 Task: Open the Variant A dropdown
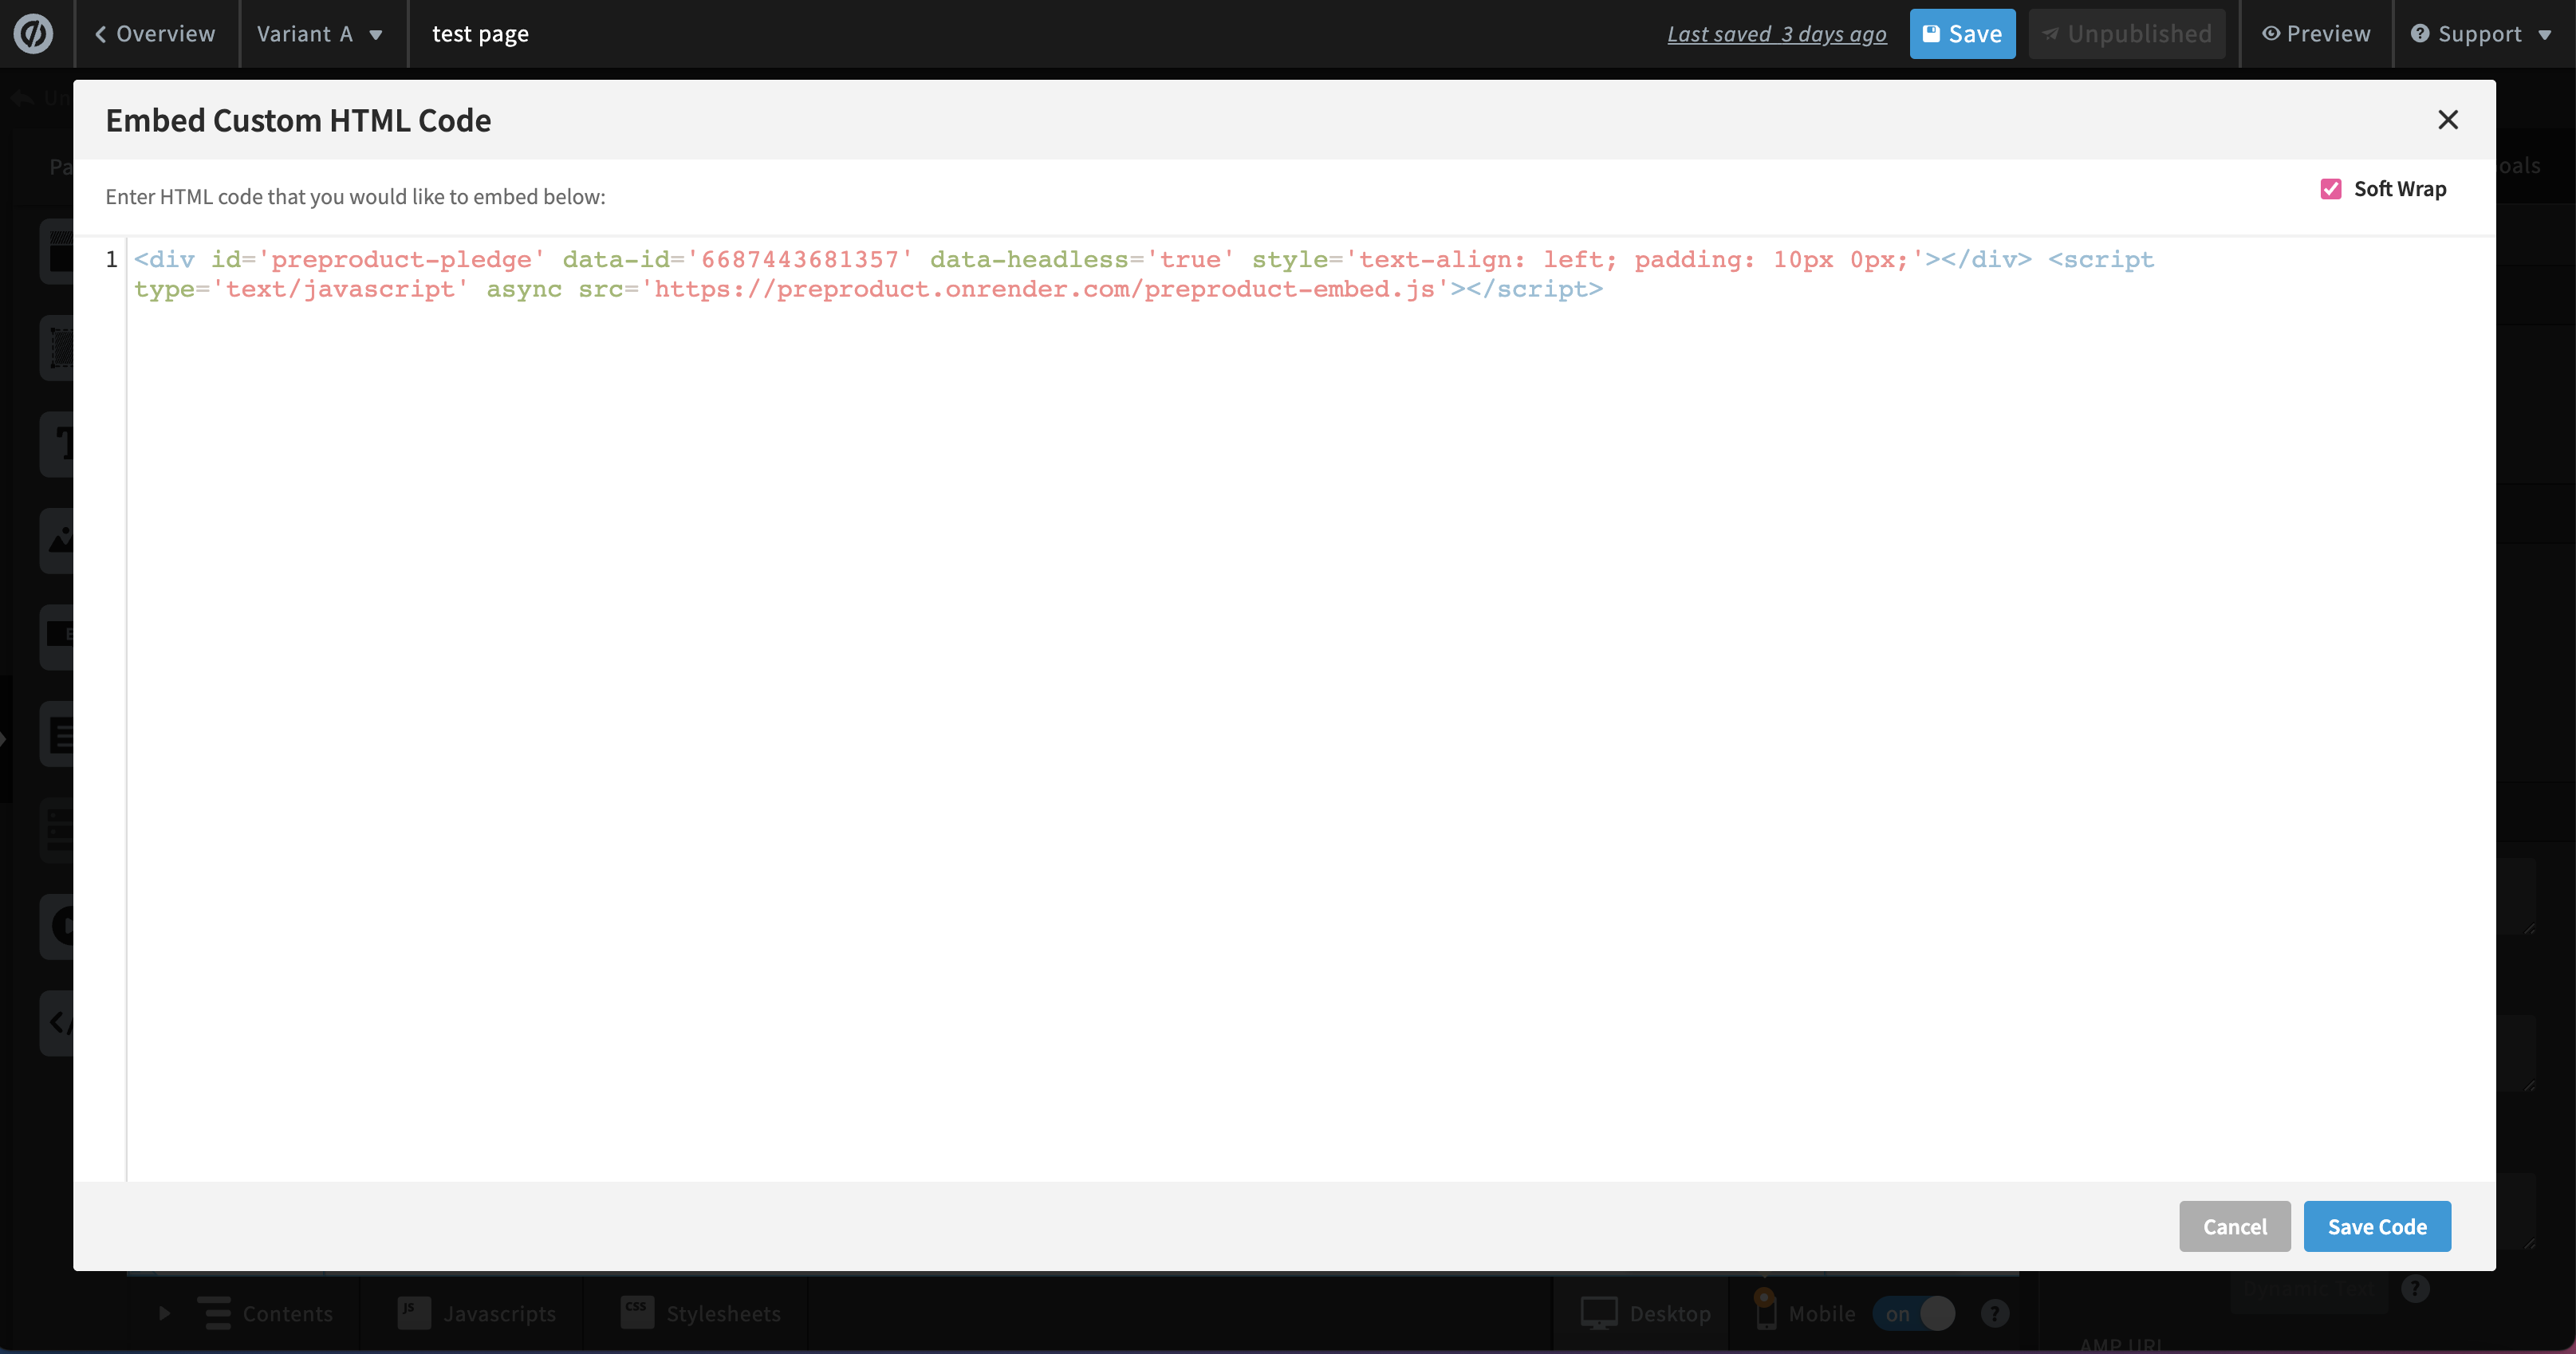tap(320, 34)
